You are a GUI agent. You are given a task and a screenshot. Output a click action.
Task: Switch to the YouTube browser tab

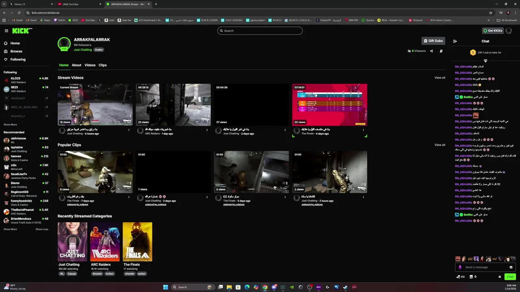click(x=80, y=4)
